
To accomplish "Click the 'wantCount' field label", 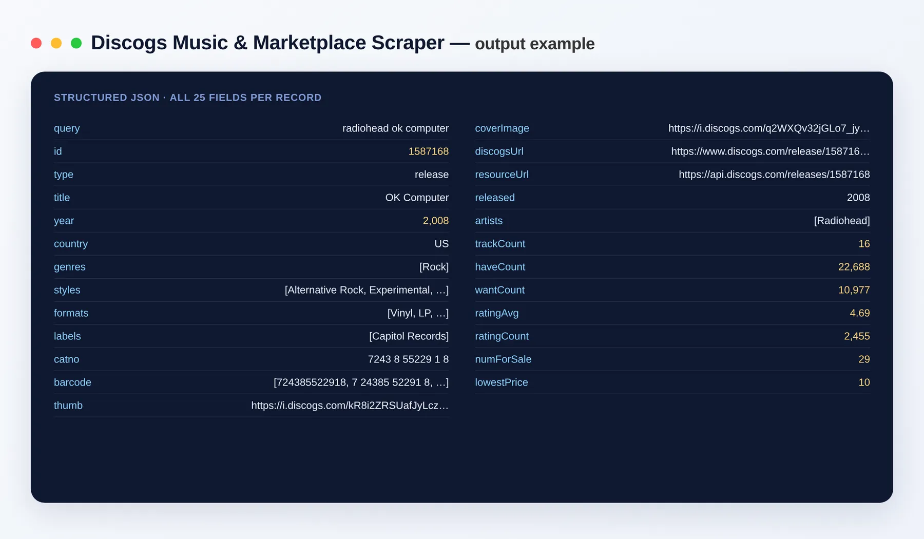I will click(x=499, y=290).
